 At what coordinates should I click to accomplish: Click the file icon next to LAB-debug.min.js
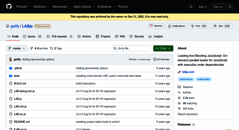click(x=10, y=91)
